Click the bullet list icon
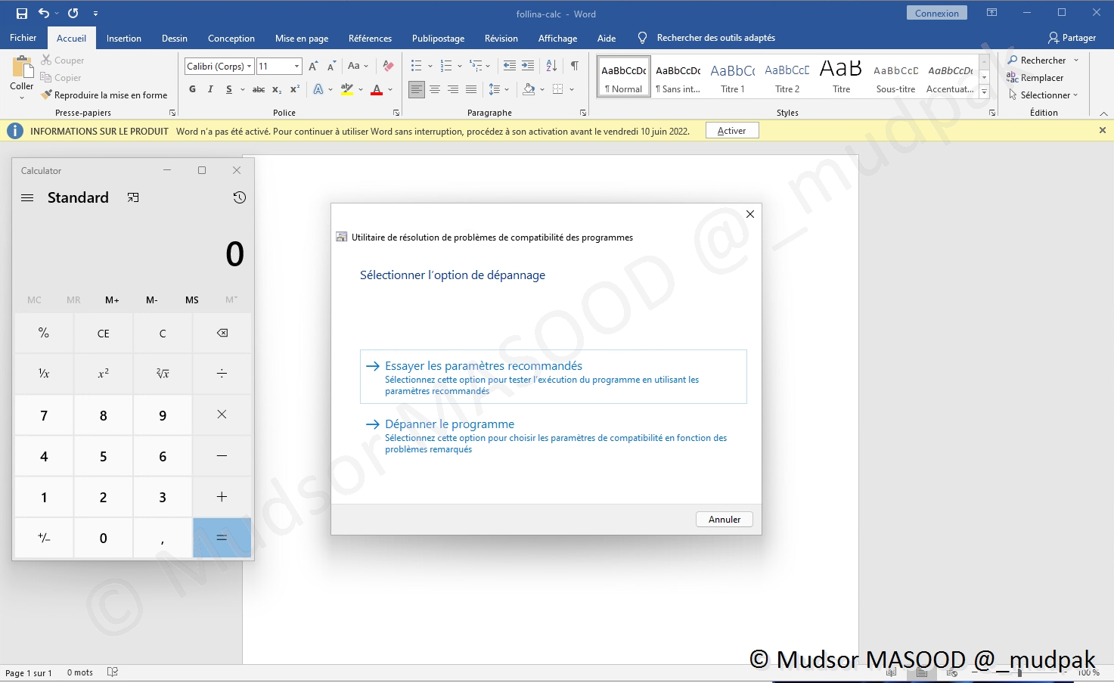This screenshot has width=1114, height=683. tap(416, 66)
